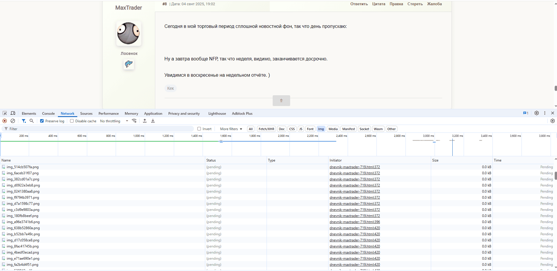Import HAR file with upload icon

[145, 121]
